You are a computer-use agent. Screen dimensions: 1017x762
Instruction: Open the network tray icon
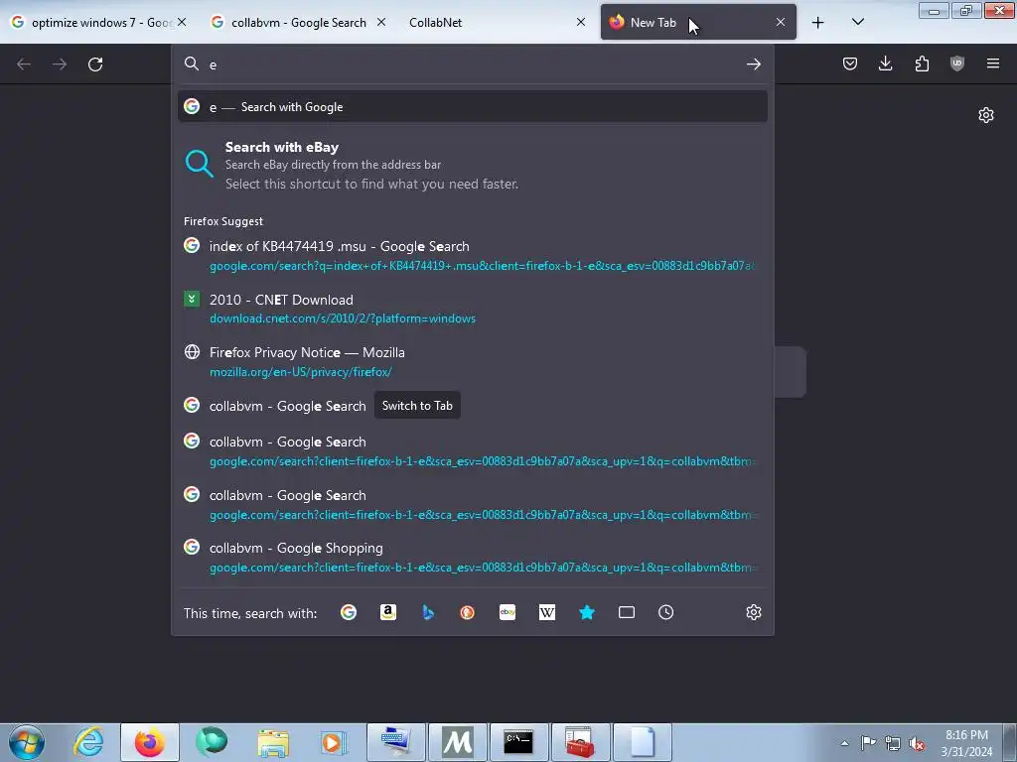pyautogui.click(x=893, y=743)
